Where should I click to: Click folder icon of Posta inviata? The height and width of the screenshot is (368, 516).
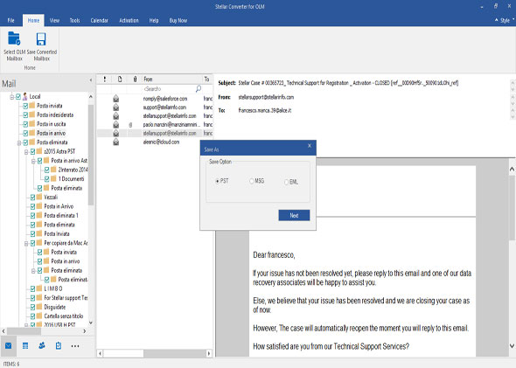[x=31, y=106]
